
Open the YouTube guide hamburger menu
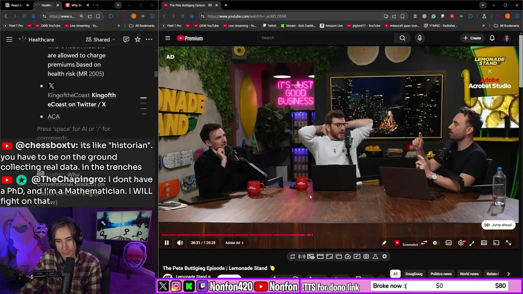coord(168,38)
